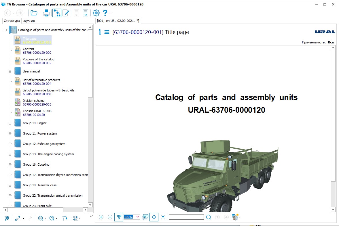Toggle the pan move arrows tool
Screen dimensions: 339x226
[154, 217]
